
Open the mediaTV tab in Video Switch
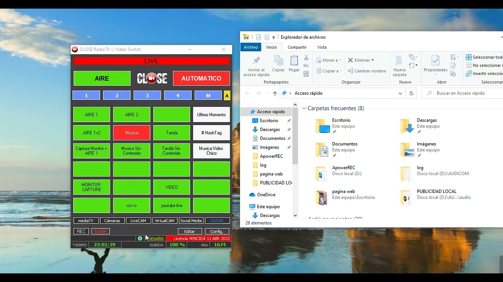(86, 221)
